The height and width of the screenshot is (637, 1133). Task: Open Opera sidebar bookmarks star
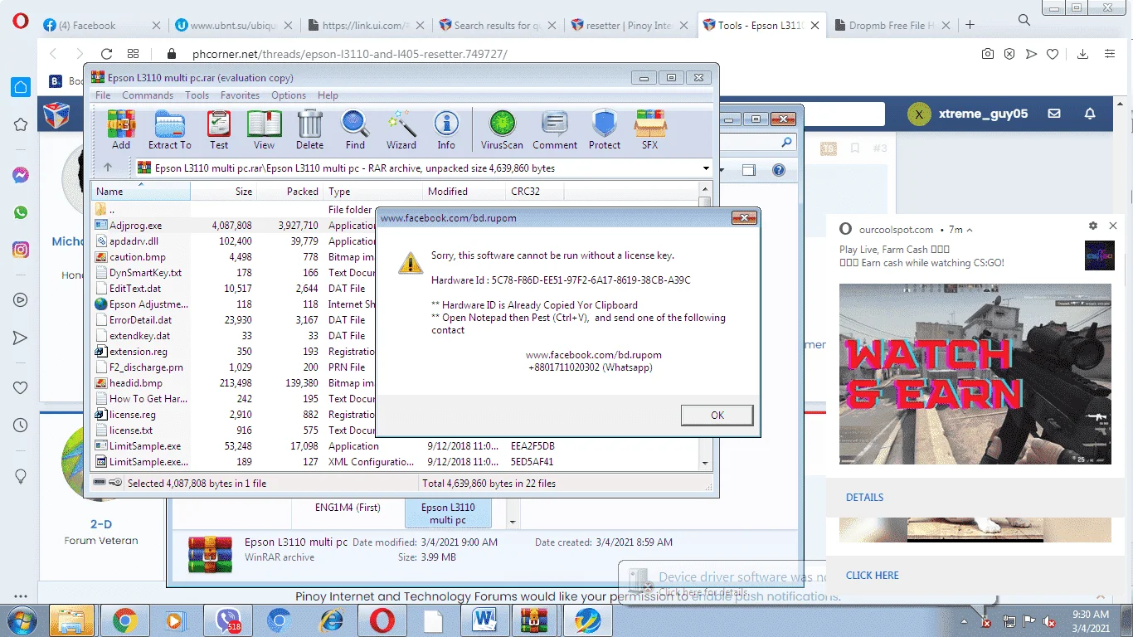tap(21, 124)
